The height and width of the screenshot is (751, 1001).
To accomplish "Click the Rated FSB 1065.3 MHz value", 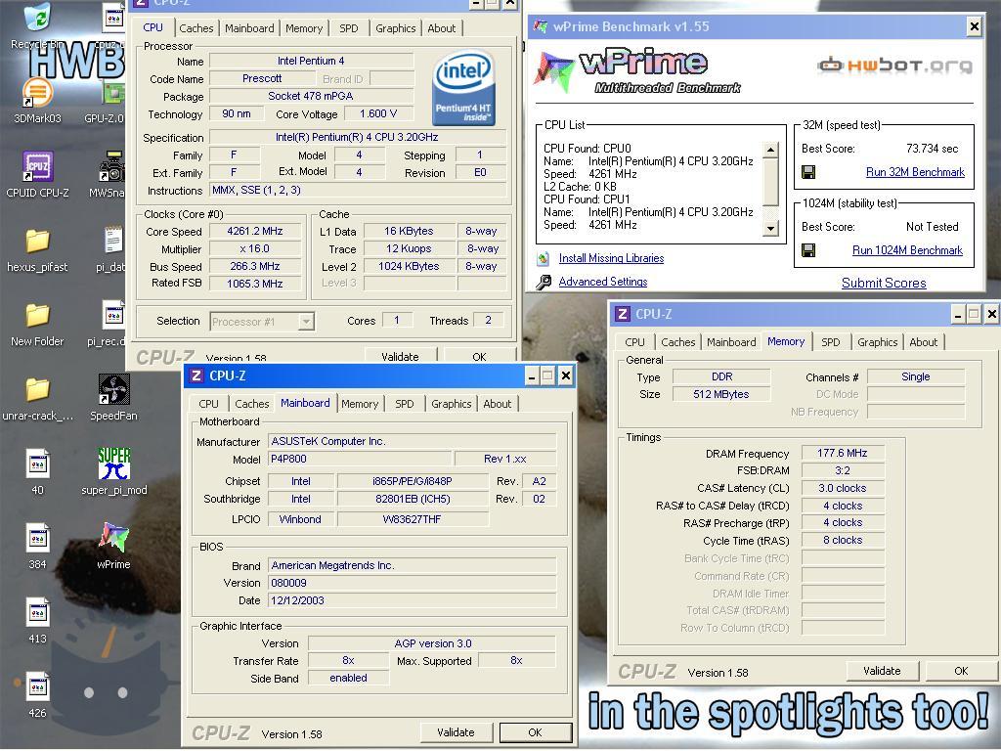I will point(255,284).
